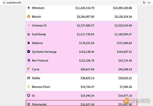
Task: Bookmark page with the star icon
Action: tap(149, 2)
